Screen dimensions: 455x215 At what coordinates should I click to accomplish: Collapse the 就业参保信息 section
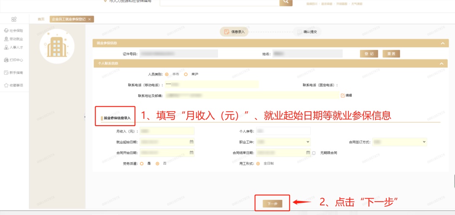click(x=442, y=43)
